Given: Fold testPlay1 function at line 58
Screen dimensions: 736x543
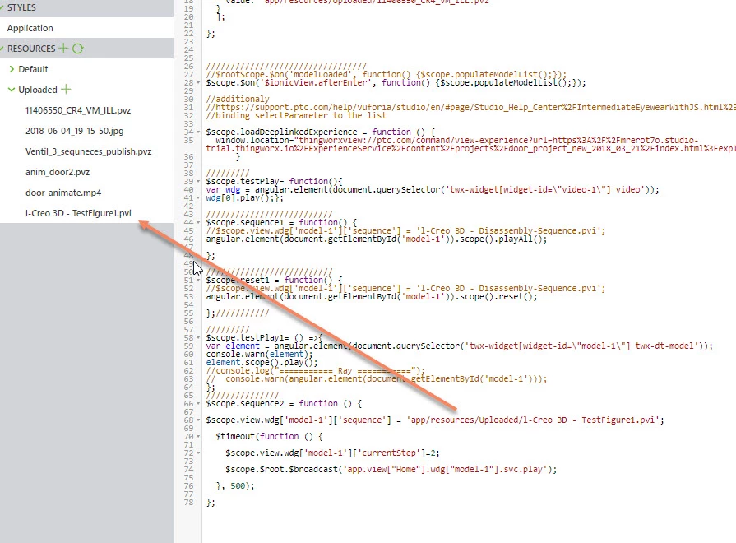Looking at the screenshot, I should [198, 338].
